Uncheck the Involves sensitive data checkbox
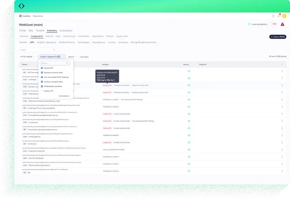Viewport: 290px width, 199px height. 42,82
